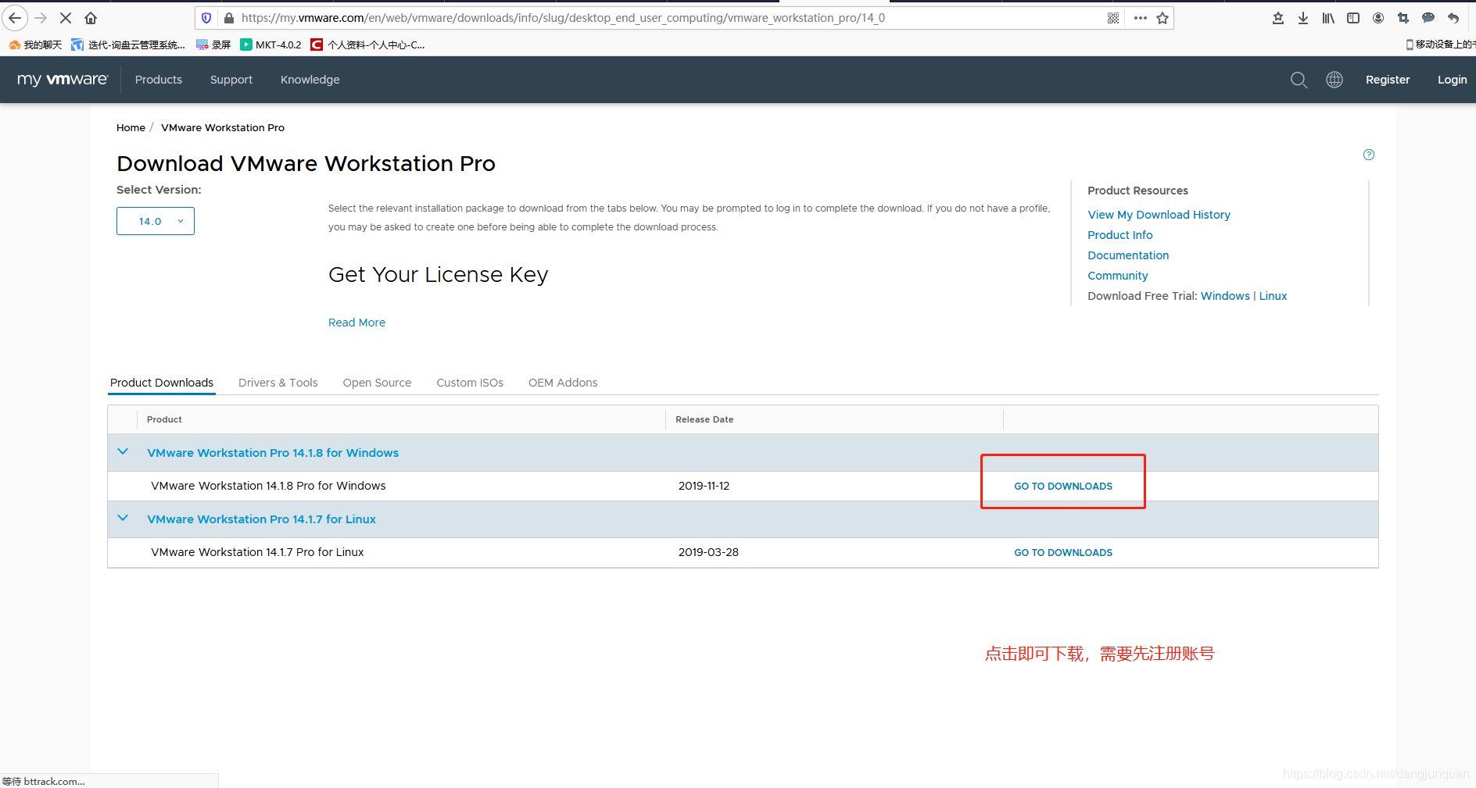Switch to the OEM Addons tab
Screen dimensions: 1476x788
[563, 383]
